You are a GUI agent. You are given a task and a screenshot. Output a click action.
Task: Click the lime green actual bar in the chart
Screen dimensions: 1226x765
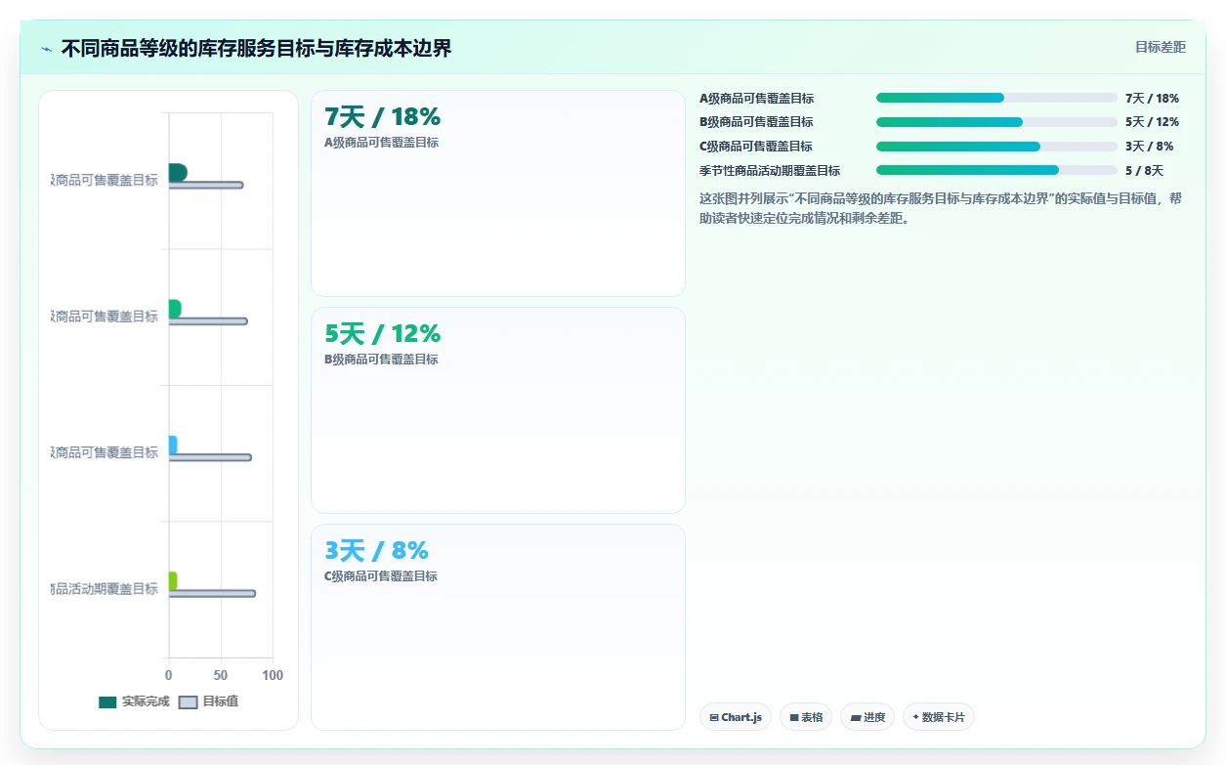(173, 581)
